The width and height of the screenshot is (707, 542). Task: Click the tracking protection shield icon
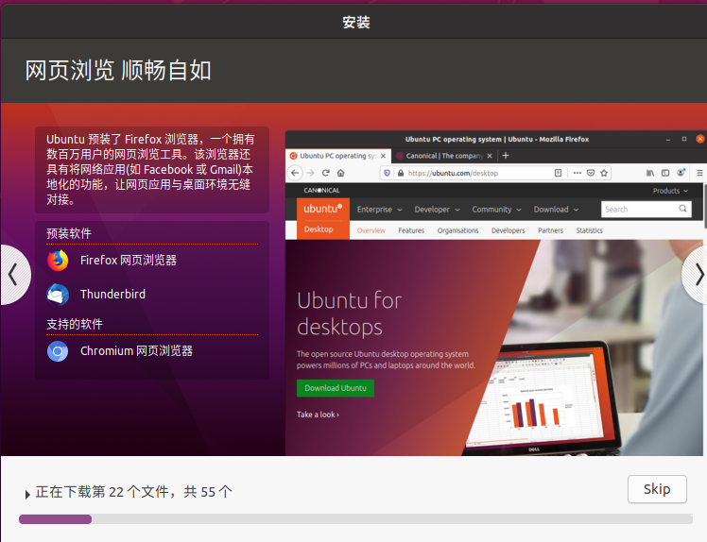[x=387, y=173]
